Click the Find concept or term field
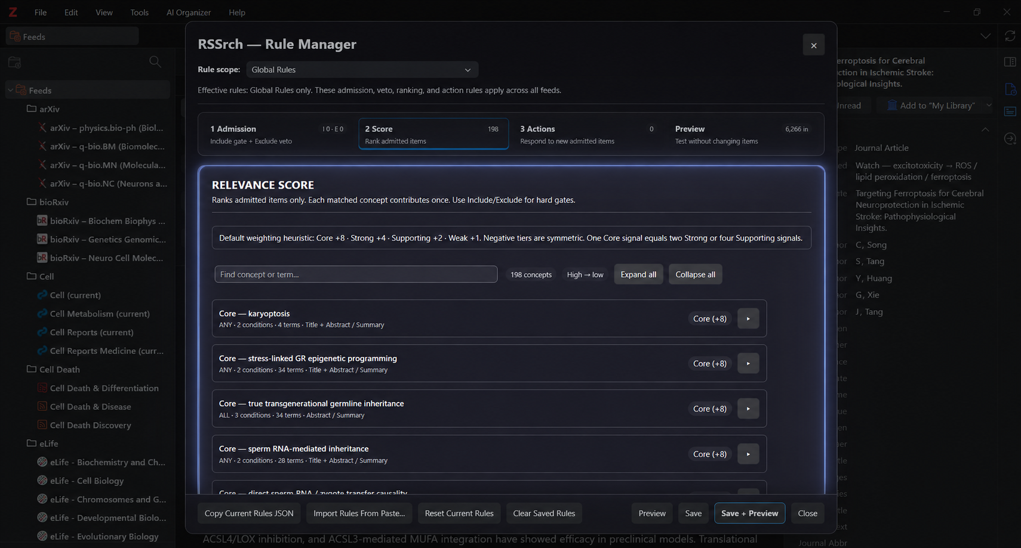Viewport: 1021px width, 548px height. click(356, 274)
